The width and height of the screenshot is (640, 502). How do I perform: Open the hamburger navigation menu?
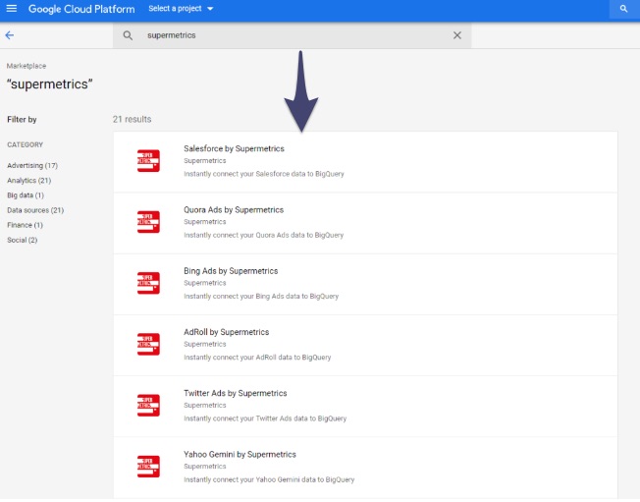tap(12, 8)
